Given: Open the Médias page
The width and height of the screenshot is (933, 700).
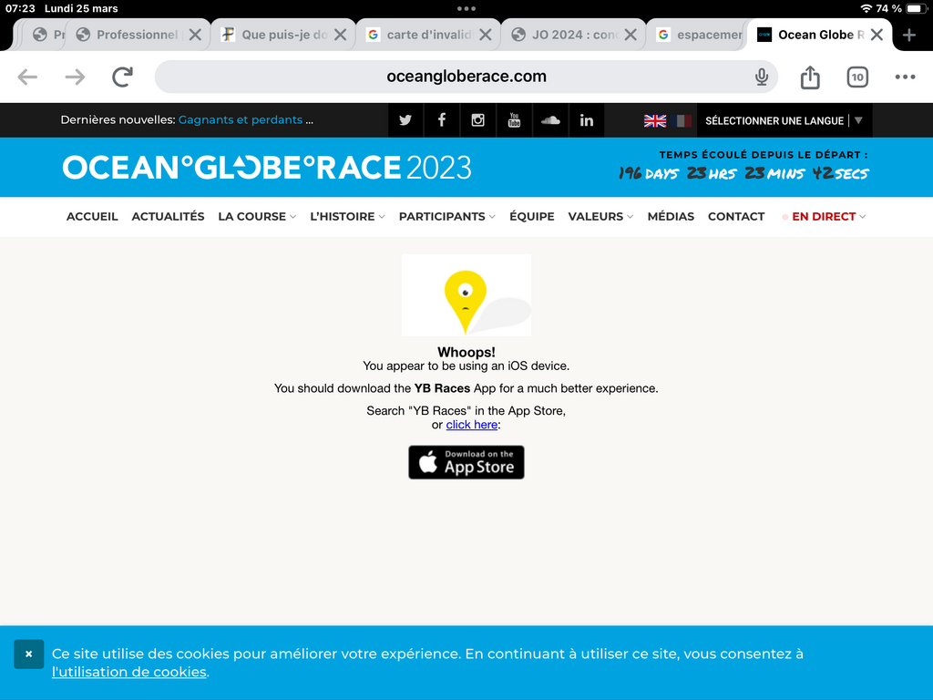Looking at the screenshot, I should pos(671,217).
